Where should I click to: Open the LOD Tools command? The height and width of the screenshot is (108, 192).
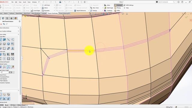pos(46,5)
